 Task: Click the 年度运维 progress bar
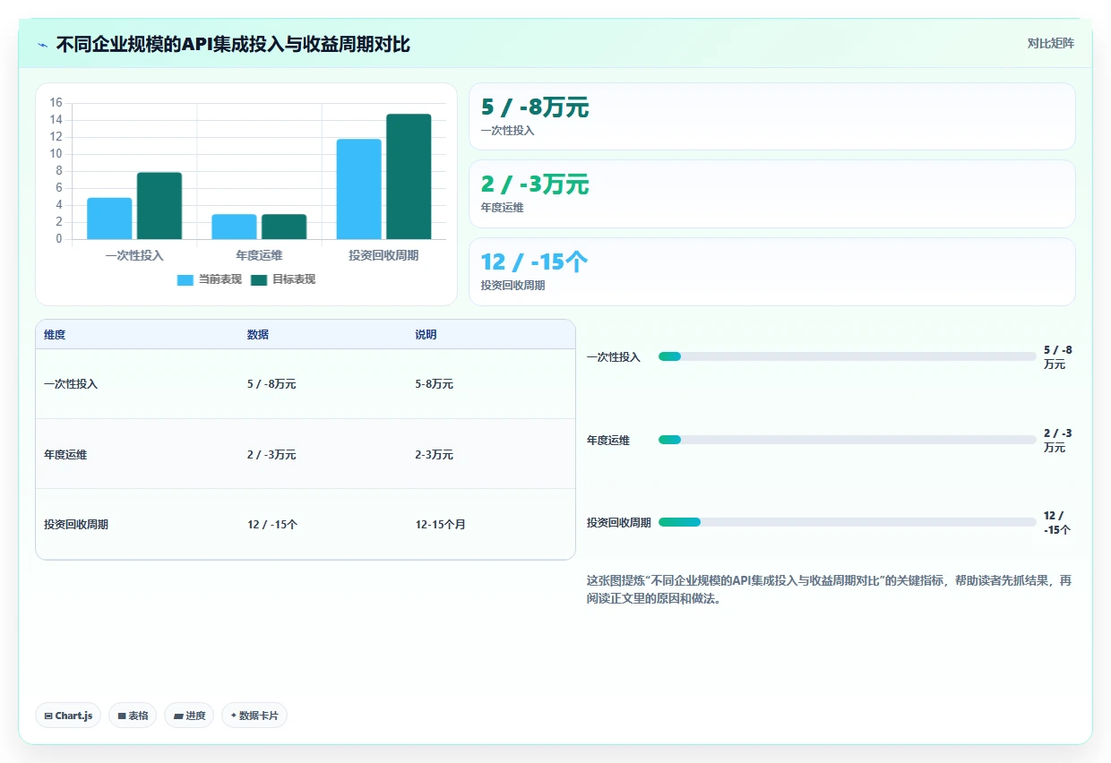847,440
